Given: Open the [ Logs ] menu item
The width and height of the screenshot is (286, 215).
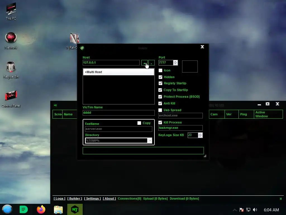Looking at the screenshot, I should 59,198.
